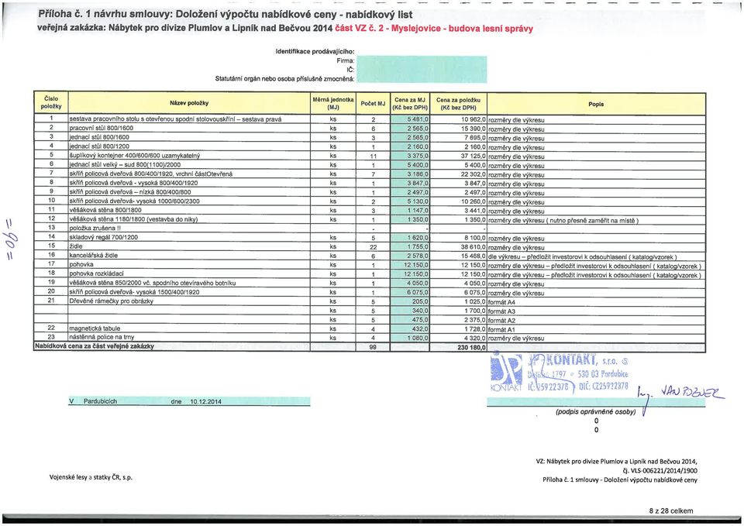This screenshot has width=744, height=526.
Task: Click 'šuplíkový kontejner 400/600/600 uzamykatelný'
Action: (x=135, y=156)
